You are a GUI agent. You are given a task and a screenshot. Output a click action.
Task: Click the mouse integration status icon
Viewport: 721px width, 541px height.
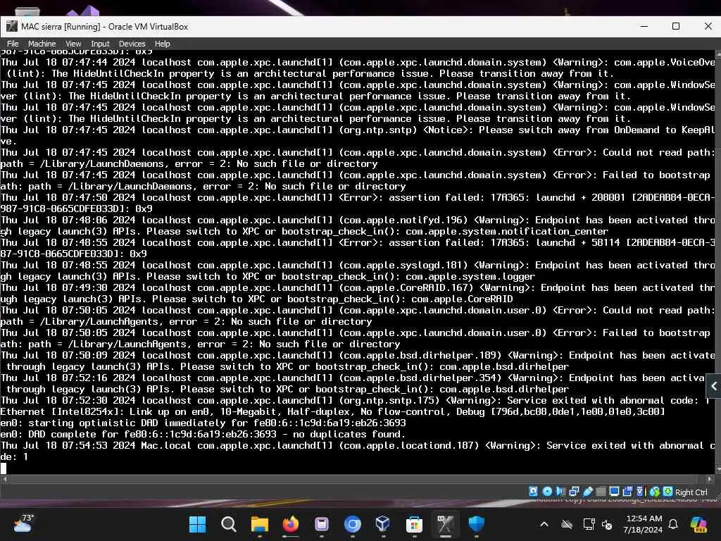(x=655, y=491)
